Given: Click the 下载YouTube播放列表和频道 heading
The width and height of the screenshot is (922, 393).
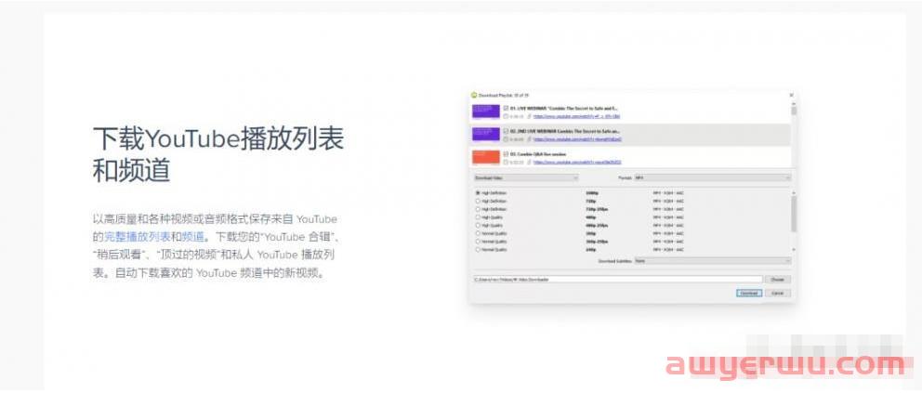Looking at the screenshot, I should point(218,155).
